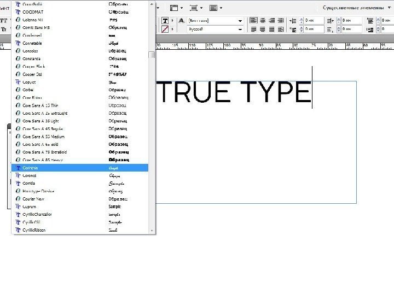Screen dimensions: 394x295
Task: Pick the Corbel font
Action: click(x=80, y=90)
